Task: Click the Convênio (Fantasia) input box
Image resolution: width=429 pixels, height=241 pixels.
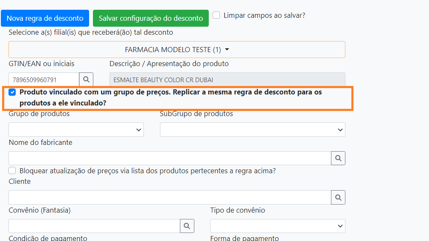Action: [x=94, y=226]
